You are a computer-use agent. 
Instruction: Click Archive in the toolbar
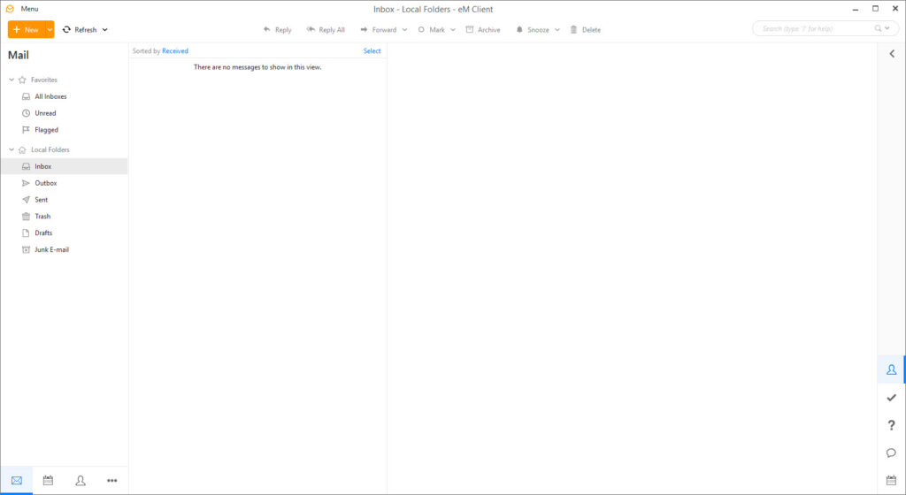click(483, 29)
